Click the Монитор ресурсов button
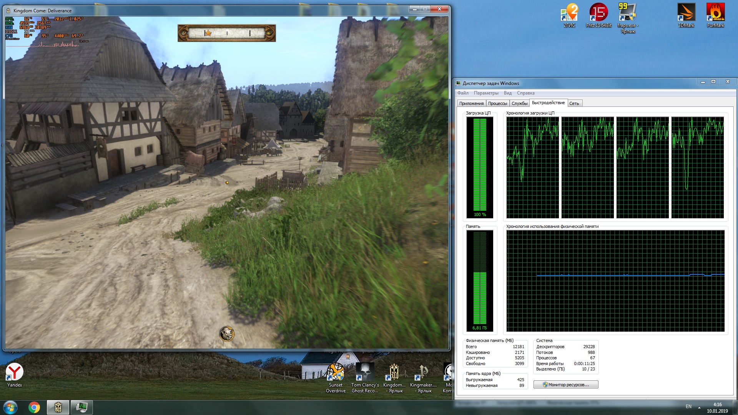738x415 pixels. tap(566, 385)
